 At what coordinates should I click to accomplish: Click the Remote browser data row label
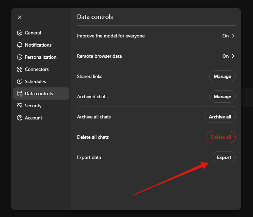click(x=99, y=56)
